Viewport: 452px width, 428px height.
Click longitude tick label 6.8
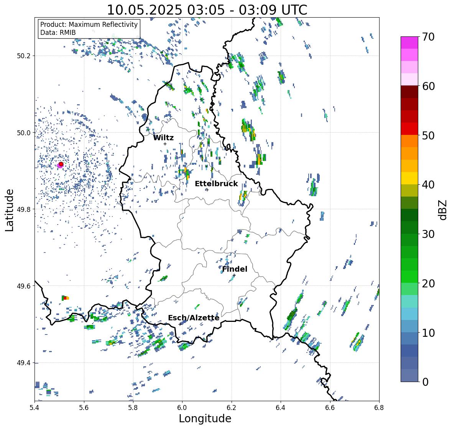(379, 408)
